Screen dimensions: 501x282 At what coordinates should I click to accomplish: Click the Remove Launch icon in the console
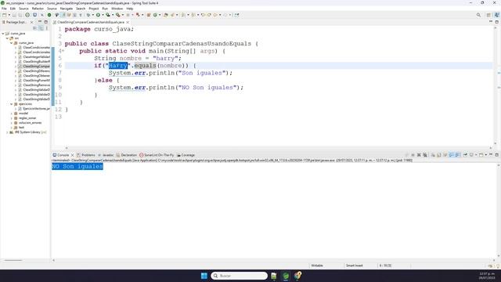[419, 155]
